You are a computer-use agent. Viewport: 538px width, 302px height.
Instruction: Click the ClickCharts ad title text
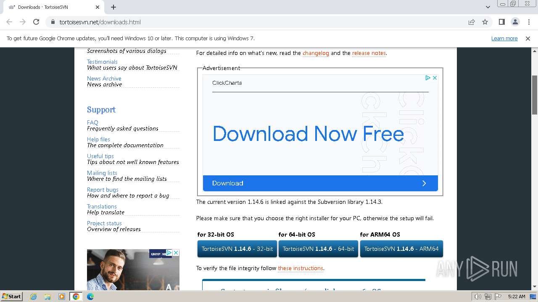(x=227, y=83)
